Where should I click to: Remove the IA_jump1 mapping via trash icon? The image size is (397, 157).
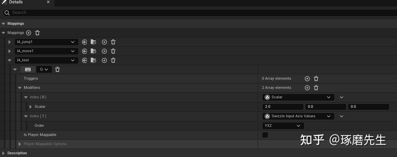(113, 42)
